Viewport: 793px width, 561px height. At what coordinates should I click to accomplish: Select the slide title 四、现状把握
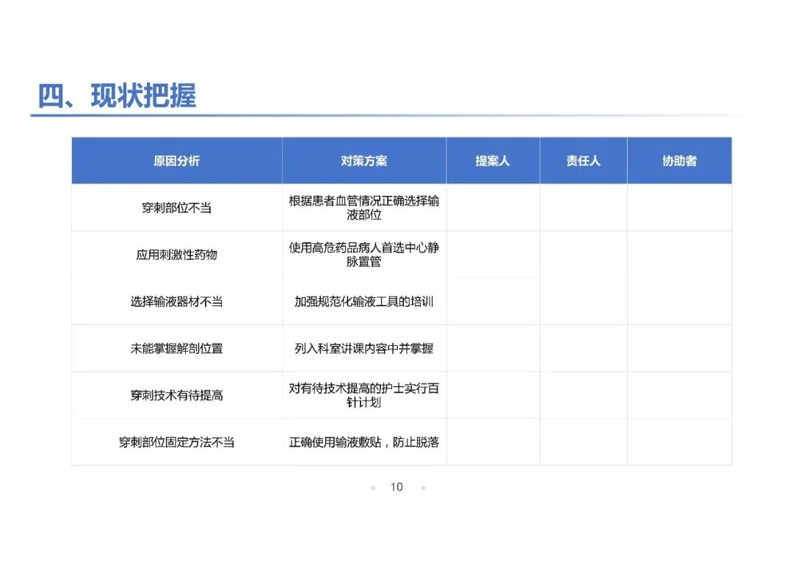tap(117, 95)
